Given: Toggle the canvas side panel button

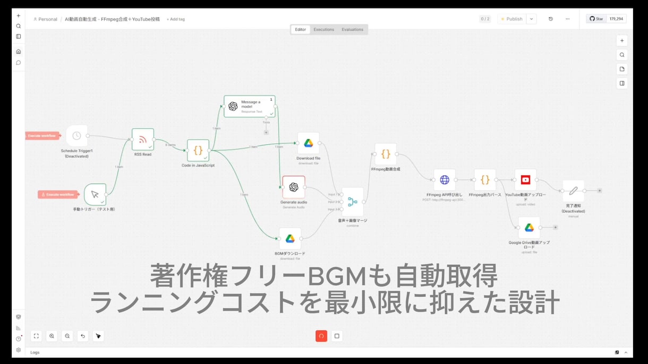Looking at the screenshot, I should pyautogui.click(x=622, y=83).
